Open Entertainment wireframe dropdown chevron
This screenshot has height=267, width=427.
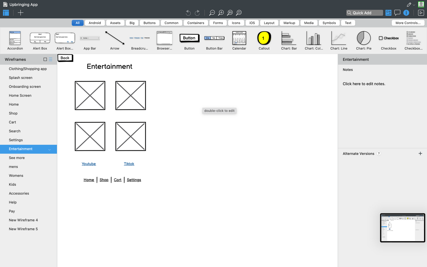click(50, 149)
